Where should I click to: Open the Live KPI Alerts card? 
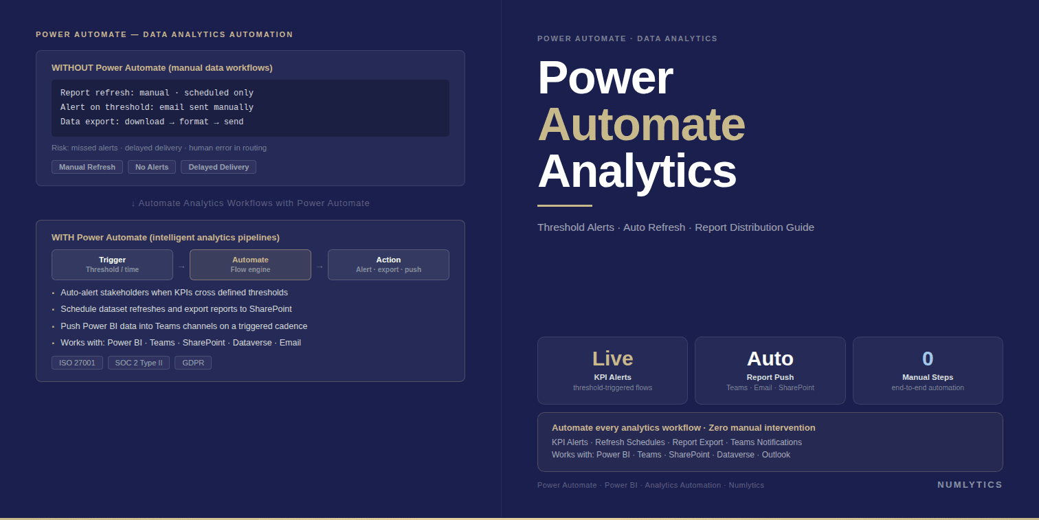pos(612,370)
